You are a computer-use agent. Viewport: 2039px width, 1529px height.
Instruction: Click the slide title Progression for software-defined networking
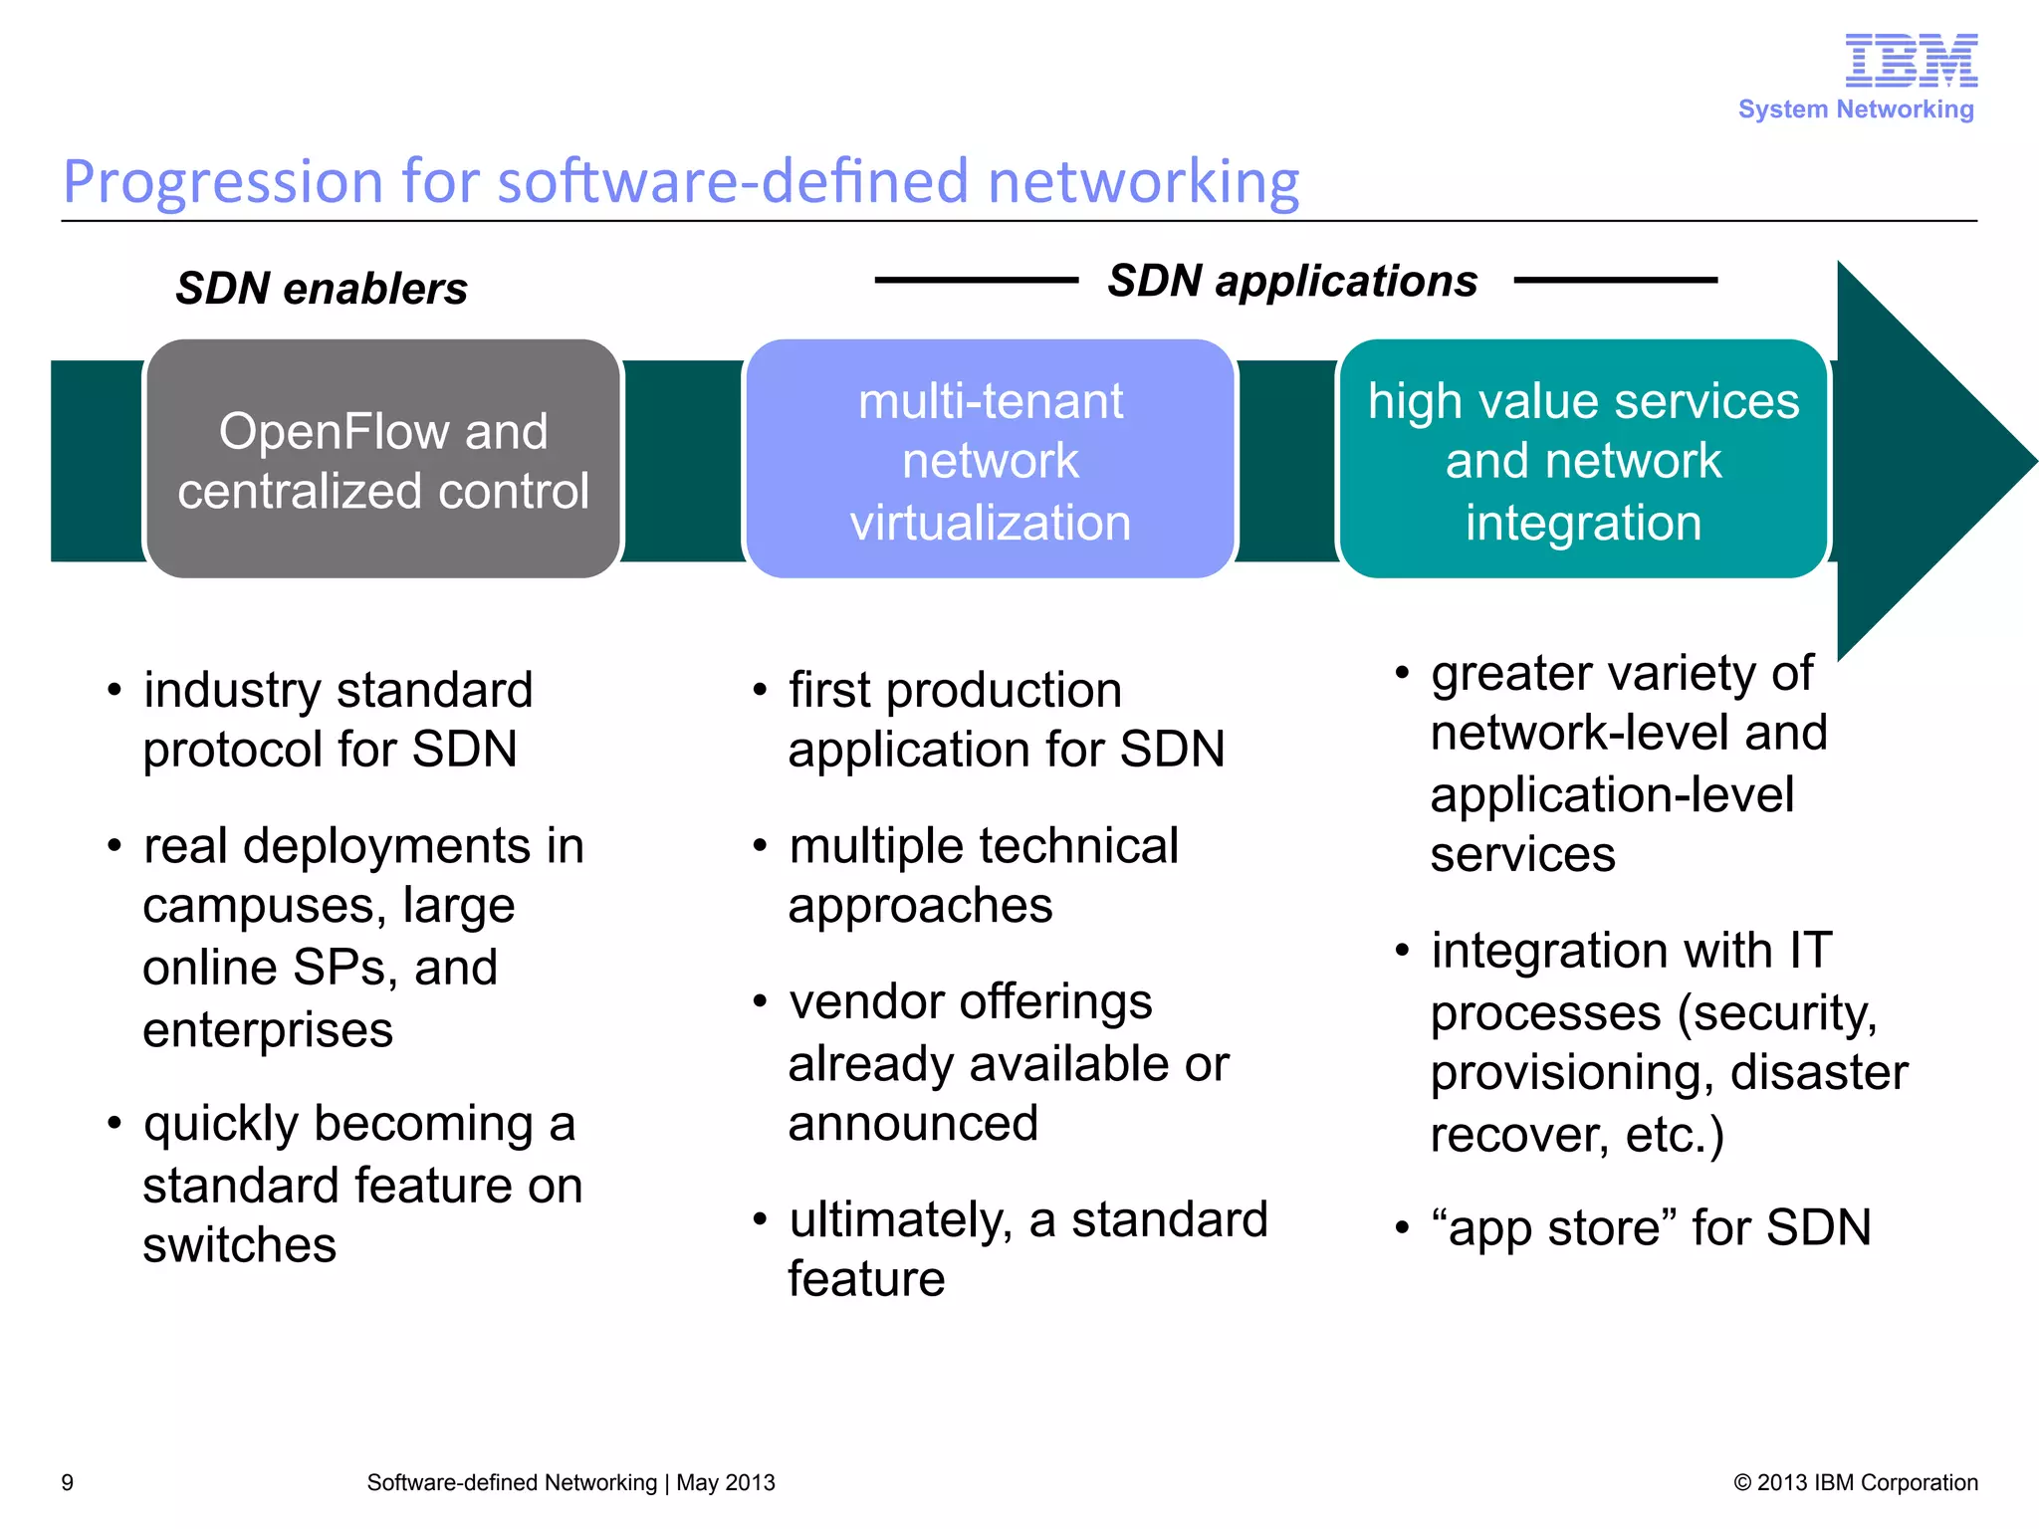(x=681, y=181)
